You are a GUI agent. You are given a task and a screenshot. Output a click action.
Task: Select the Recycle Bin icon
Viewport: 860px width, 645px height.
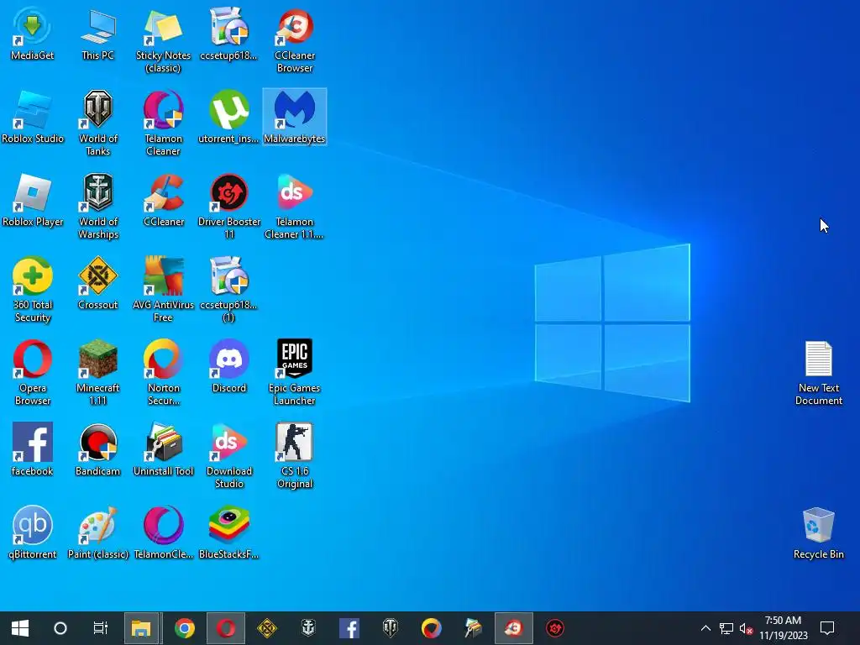819,533
